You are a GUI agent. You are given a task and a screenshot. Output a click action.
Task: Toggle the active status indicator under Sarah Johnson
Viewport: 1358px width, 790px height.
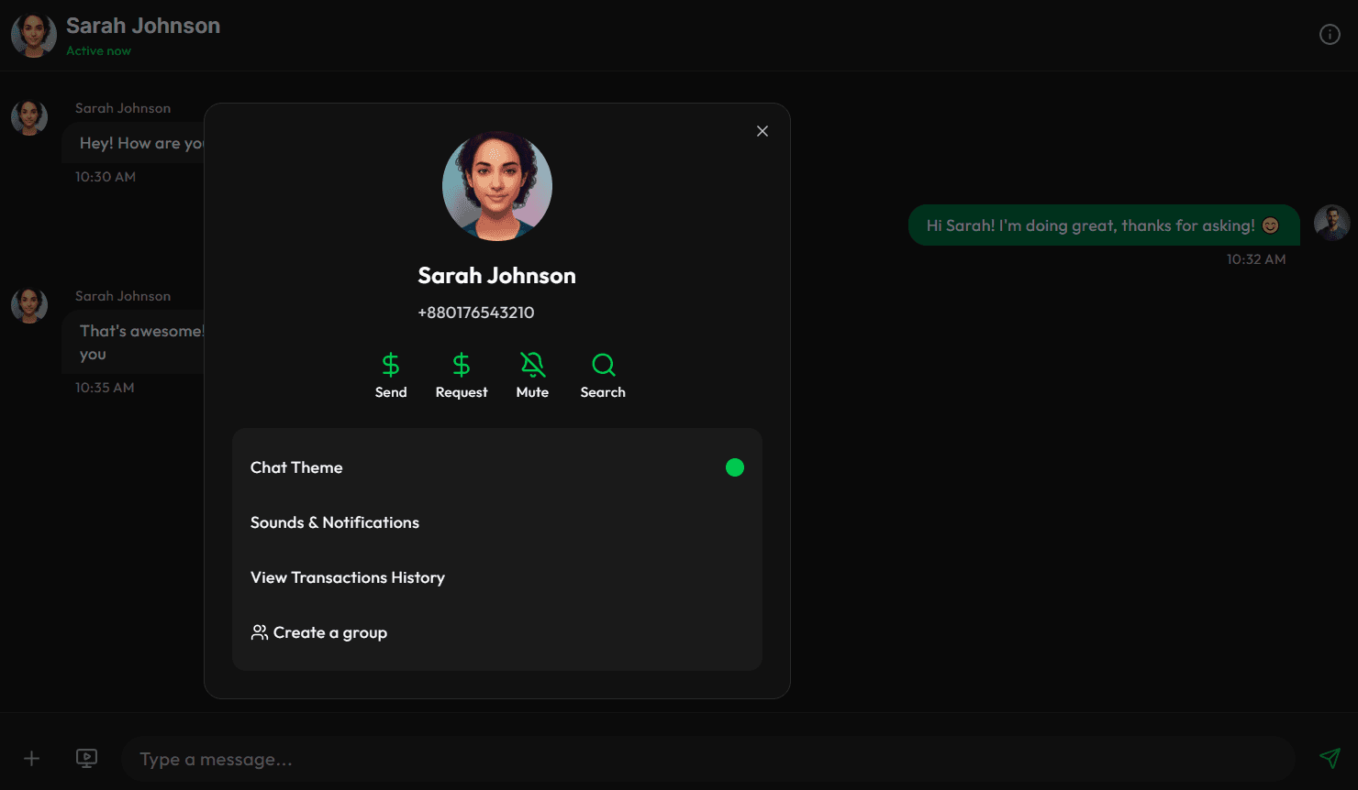click(98, 50)
